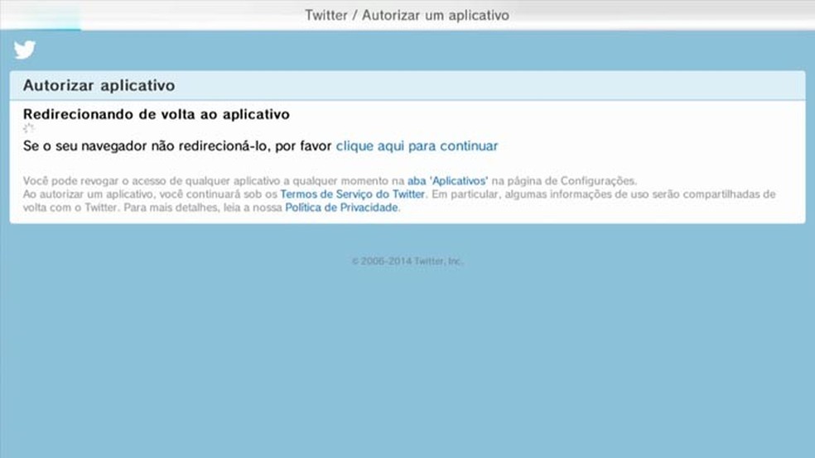The width and height of the screenshot is (815, 458).
Task: Click the '© 2006-2014 Twitter, Inc.' footer text
Action: pyautogui.click(x=407, y=261)
